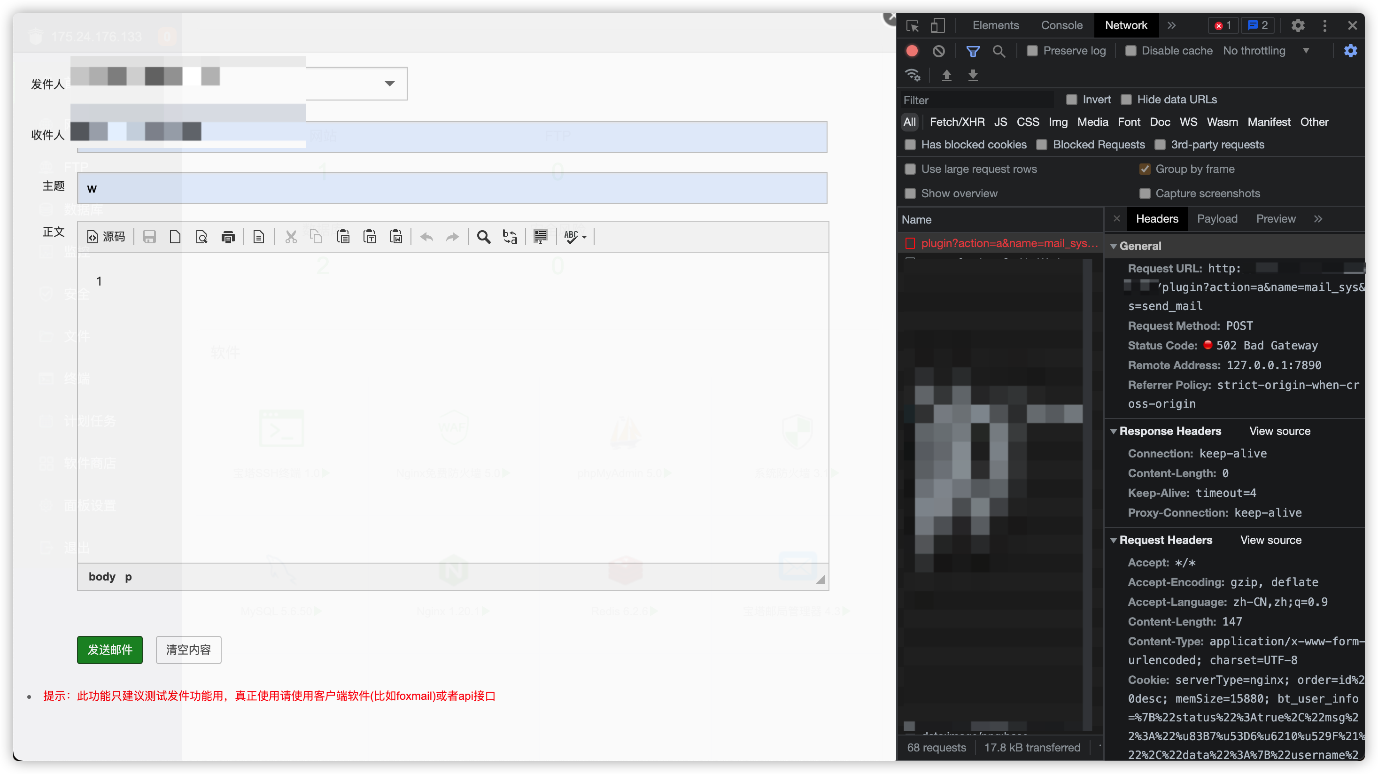The width and height of the screenshot is (1378, 774).
Task: Check the Blocked Requests box
Action: (x=1042, y=145)
